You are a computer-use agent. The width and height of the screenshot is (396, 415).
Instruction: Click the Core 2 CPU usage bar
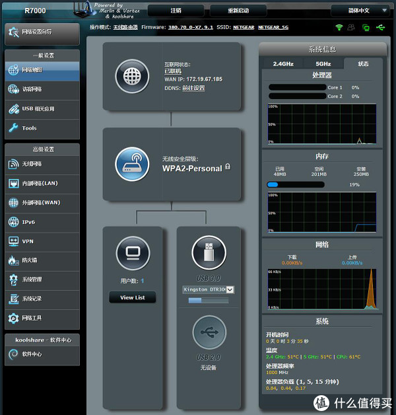[x=298, y=96]
